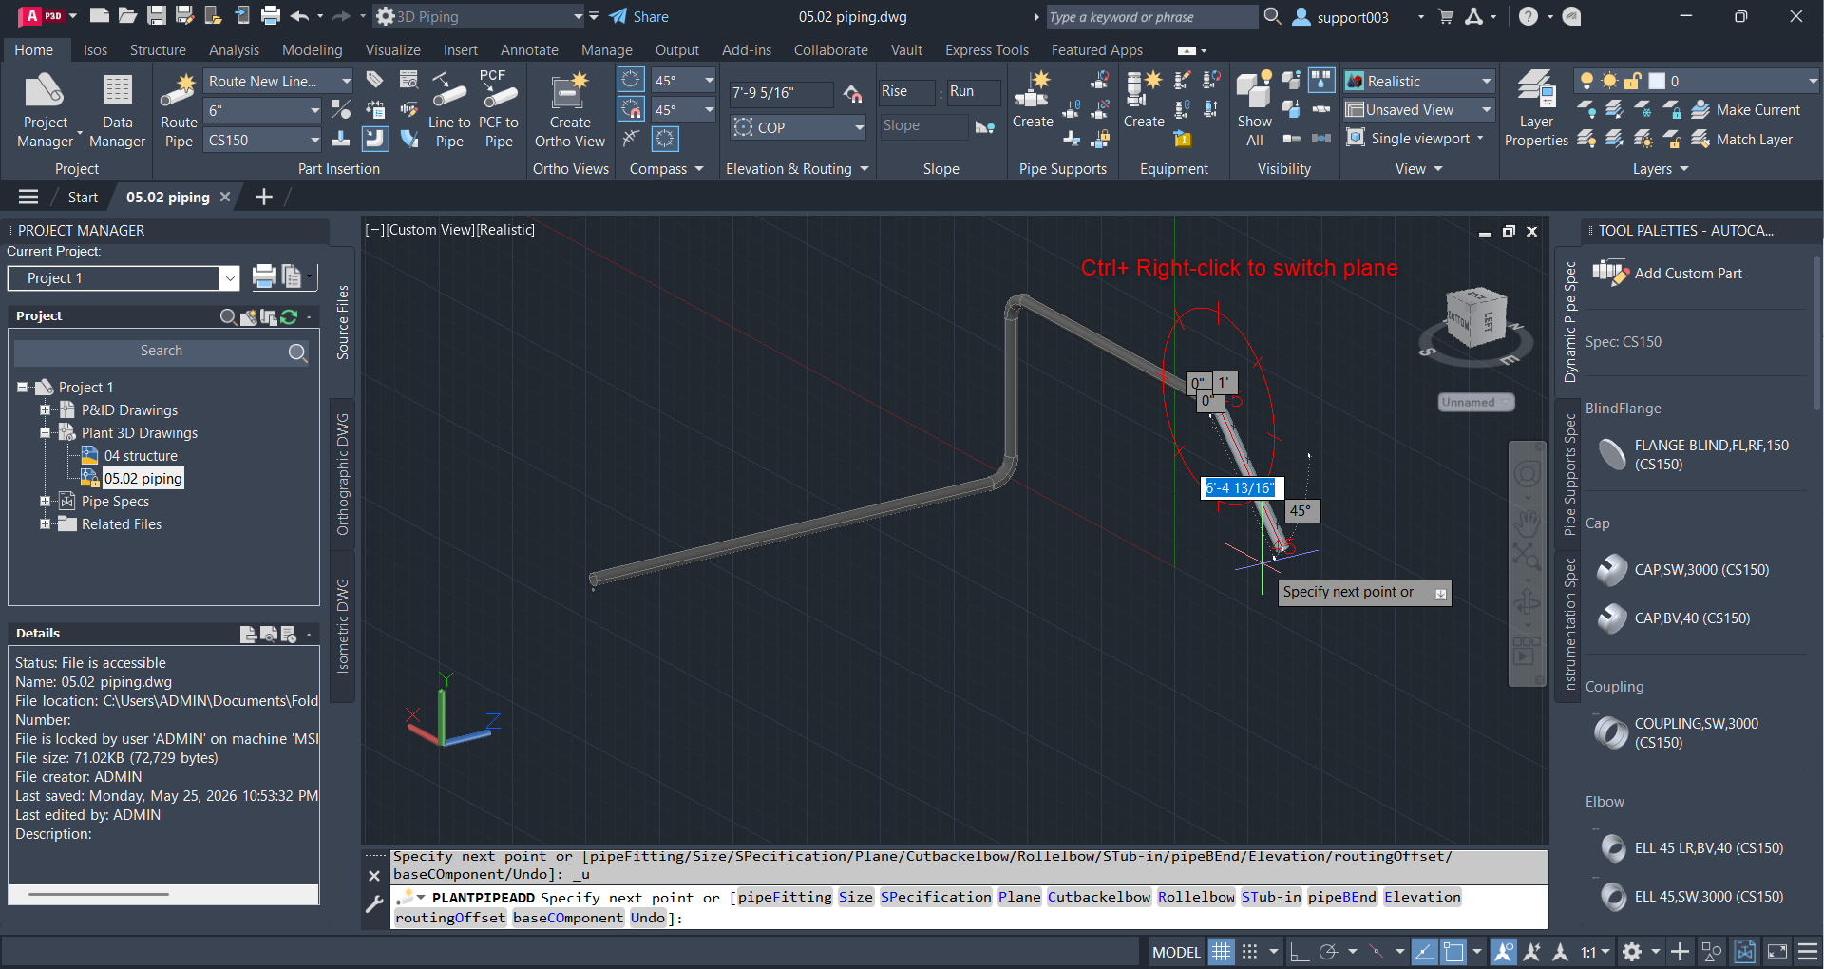
Task: Switch to the Isos ribbon tab
Action: click(95, 50)
